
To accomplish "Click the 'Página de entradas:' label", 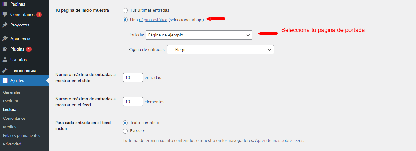I will (147, 50).
